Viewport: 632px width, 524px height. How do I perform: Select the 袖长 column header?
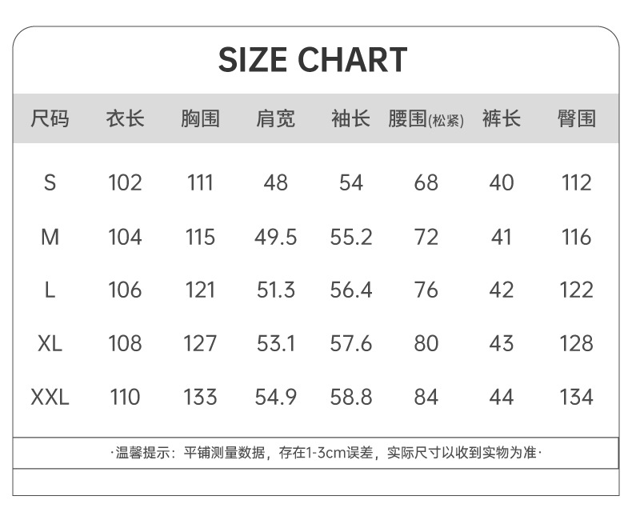click(350, 119)
